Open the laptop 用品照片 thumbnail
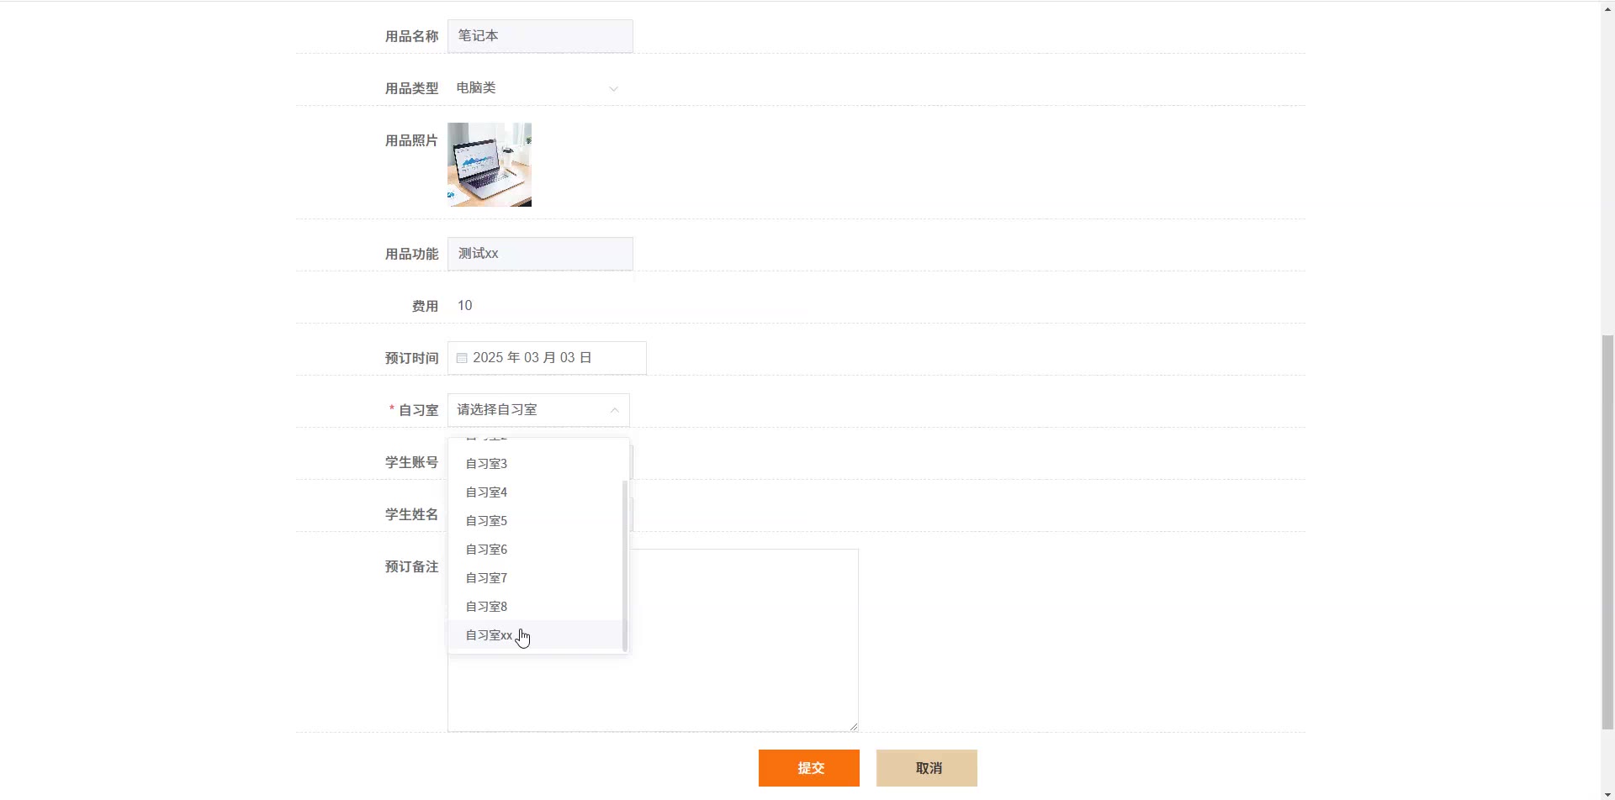Screen dimensions: 1615x800 click(x=490, y=165)
